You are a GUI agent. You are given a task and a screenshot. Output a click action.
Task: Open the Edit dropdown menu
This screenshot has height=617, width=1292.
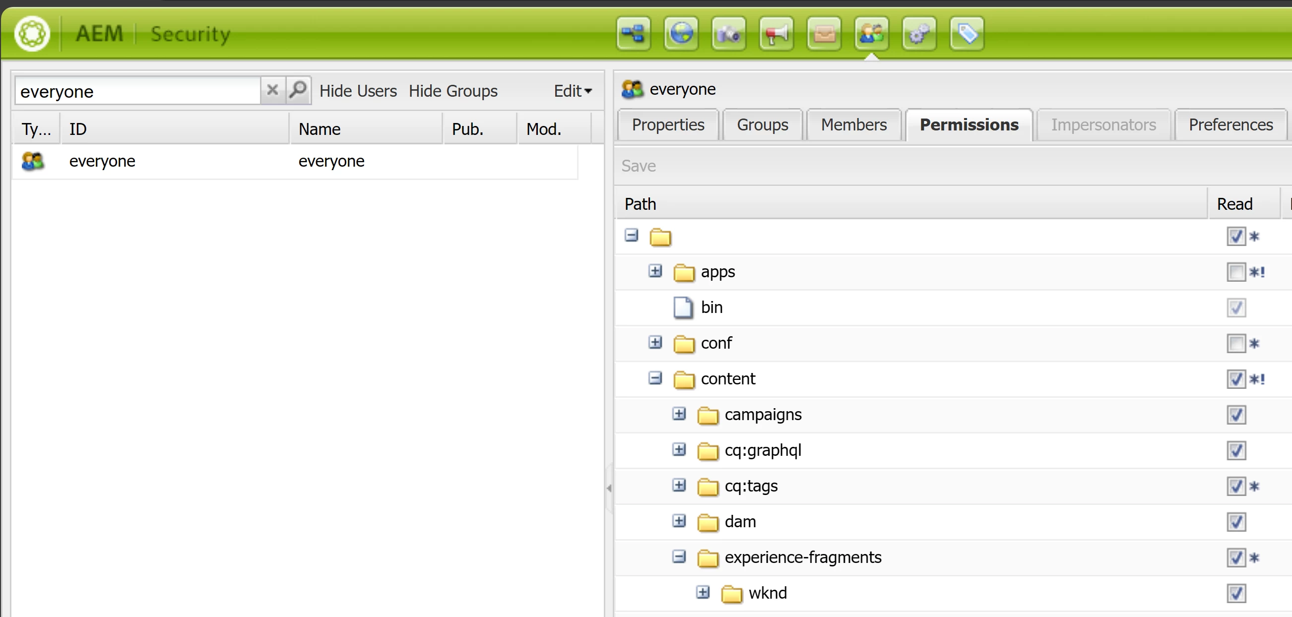point(572,91)
